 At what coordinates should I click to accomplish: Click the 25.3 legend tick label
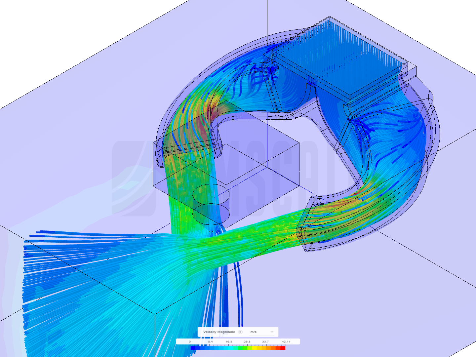(247, 341)
